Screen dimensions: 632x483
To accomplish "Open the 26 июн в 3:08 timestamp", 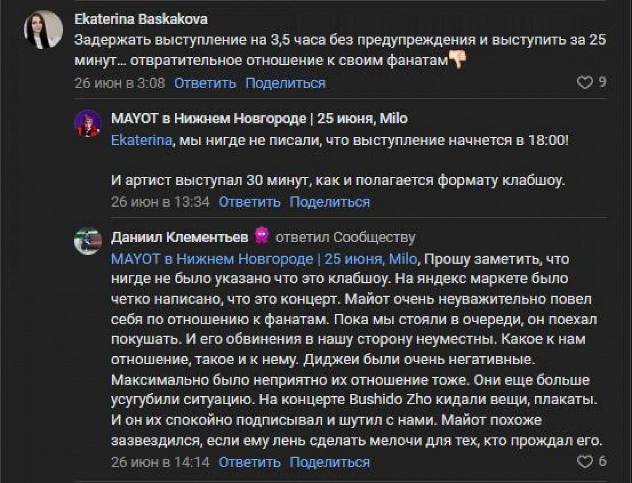I will tap(120, 83).
